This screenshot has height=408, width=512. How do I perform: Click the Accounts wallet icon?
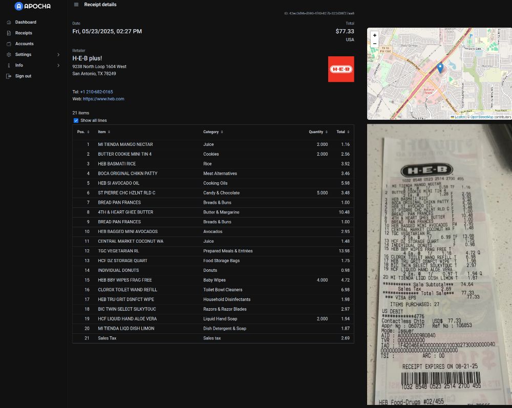pyautogui.click(x=9, y=44)
